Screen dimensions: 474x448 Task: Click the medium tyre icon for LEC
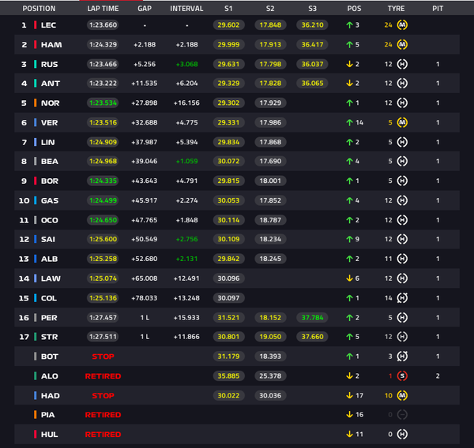[x=402, y=24]
